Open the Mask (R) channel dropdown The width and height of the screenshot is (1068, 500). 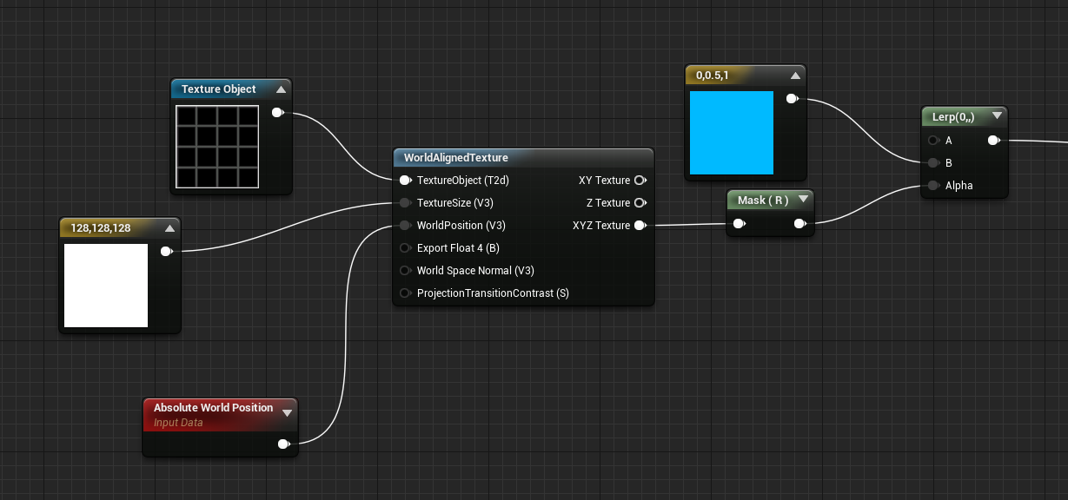coord(803,200)
